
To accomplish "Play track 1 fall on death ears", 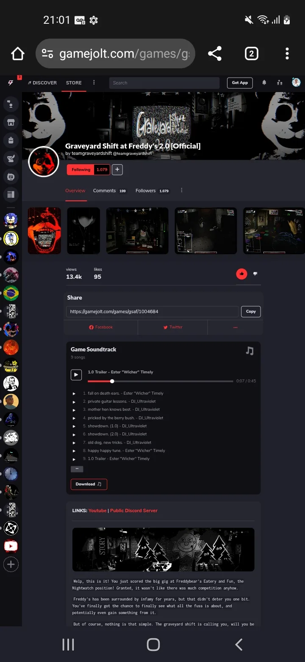I will [74, 394].
